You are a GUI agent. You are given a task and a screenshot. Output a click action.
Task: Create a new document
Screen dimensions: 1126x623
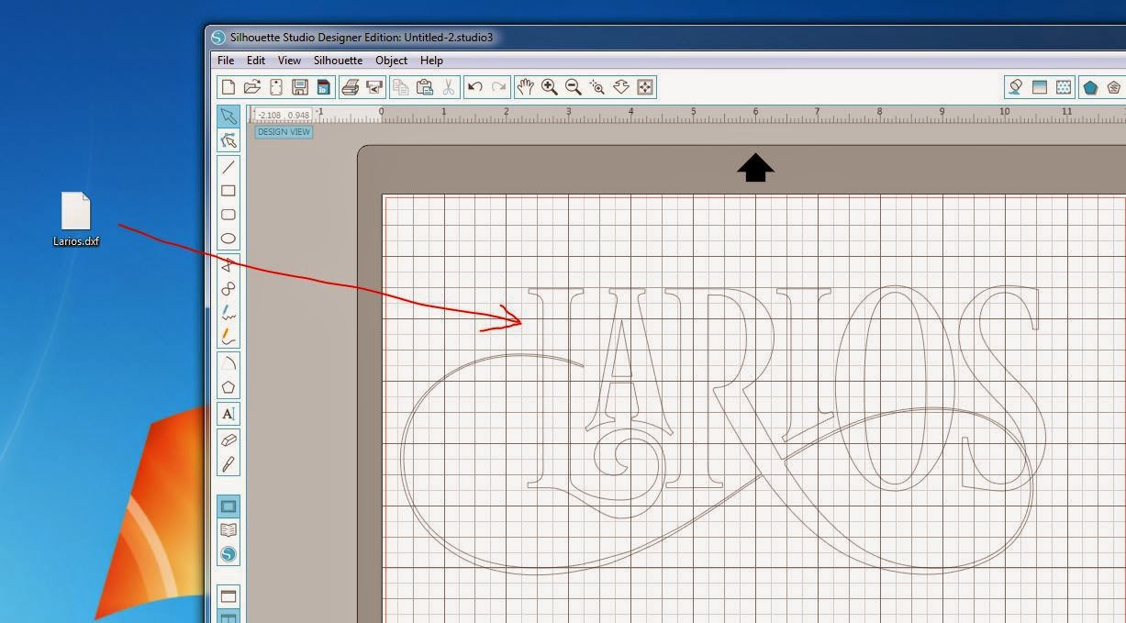(x=229, y=87)
